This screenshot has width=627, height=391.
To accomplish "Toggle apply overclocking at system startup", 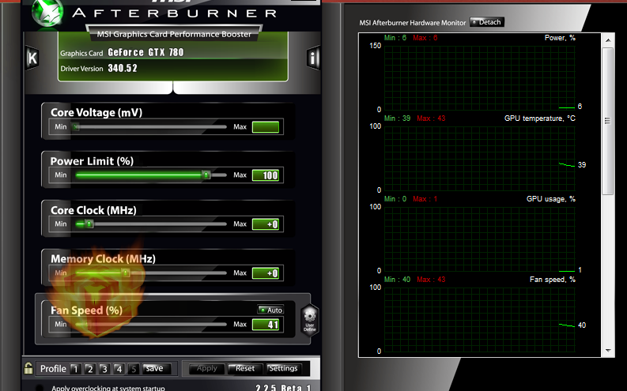I will coord(40,388).
